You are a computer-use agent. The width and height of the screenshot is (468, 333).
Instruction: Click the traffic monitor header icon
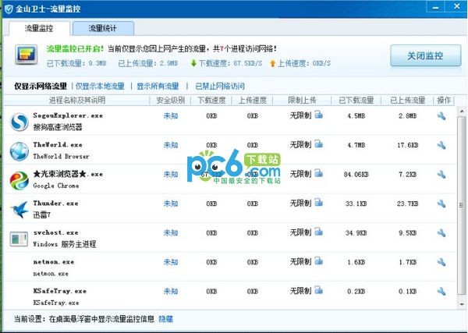(x=27, y=55)
